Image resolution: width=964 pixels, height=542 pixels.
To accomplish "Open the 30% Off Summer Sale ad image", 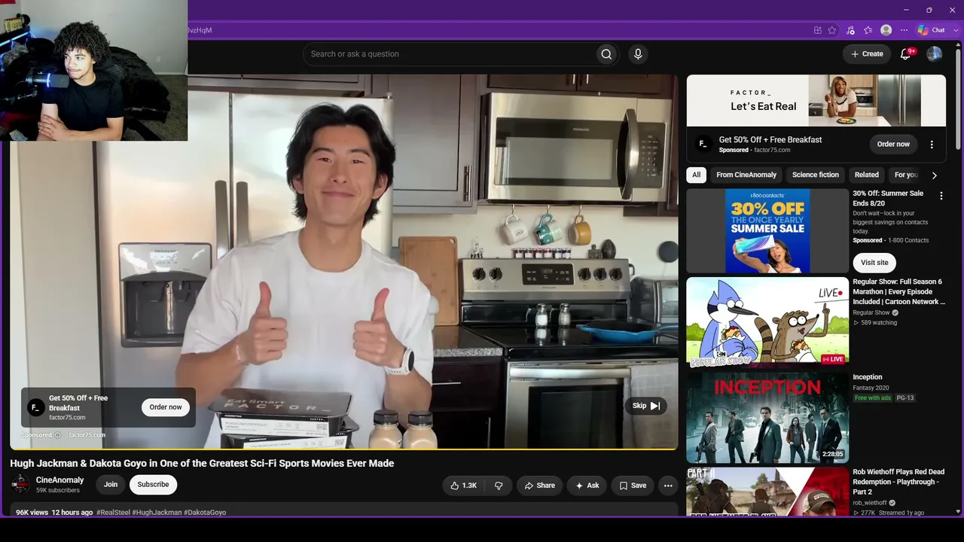I will (x=767, y=230).
